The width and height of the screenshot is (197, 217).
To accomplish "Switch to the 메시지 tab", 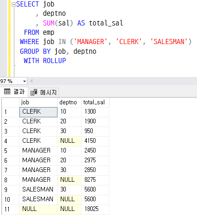I will 44,92.
